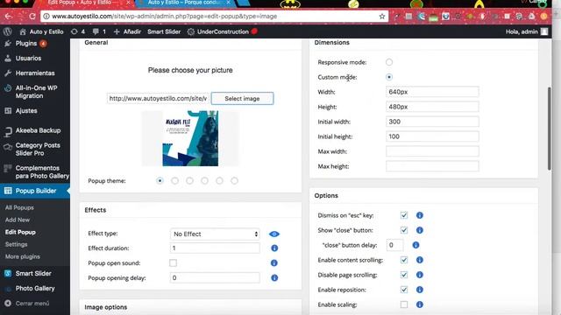
Task: Click the popup picture preview thumbnail
Action: point(190,138)
